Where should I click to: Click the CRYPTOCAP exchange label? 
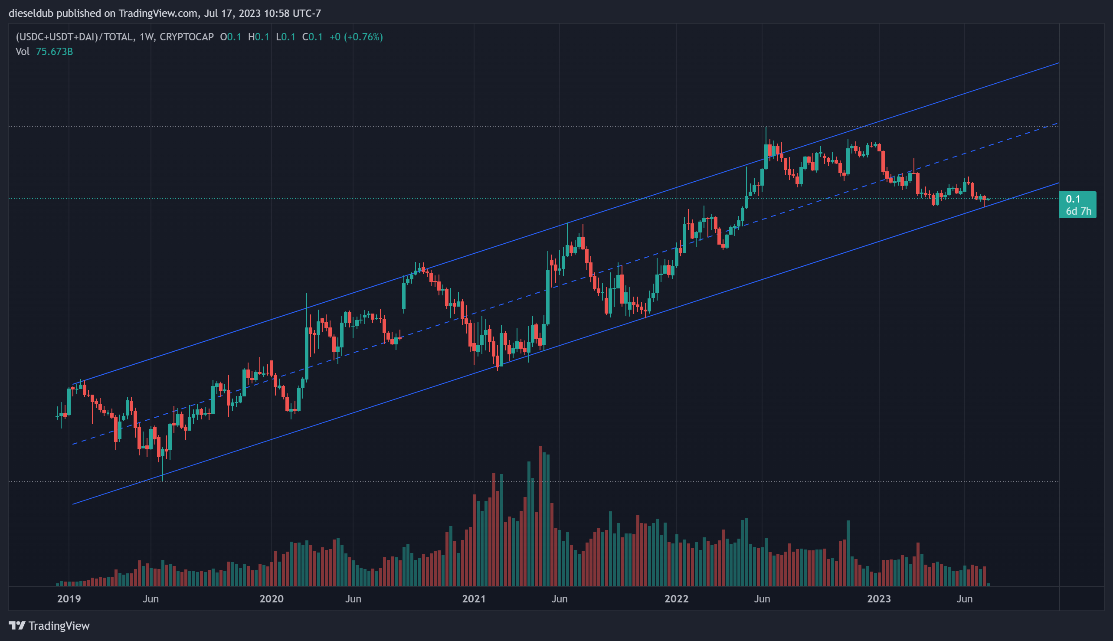point(187,37)
